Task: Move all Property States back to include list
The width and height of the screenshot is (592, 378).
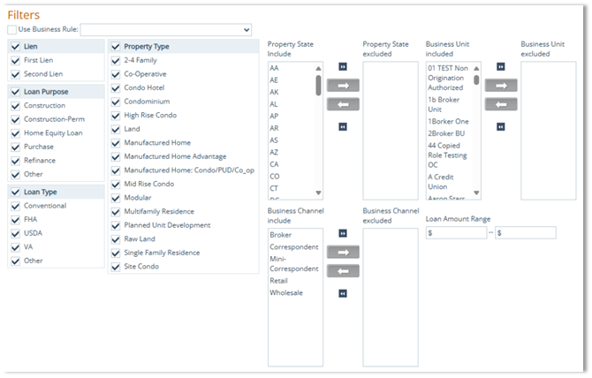Action: 343,126
